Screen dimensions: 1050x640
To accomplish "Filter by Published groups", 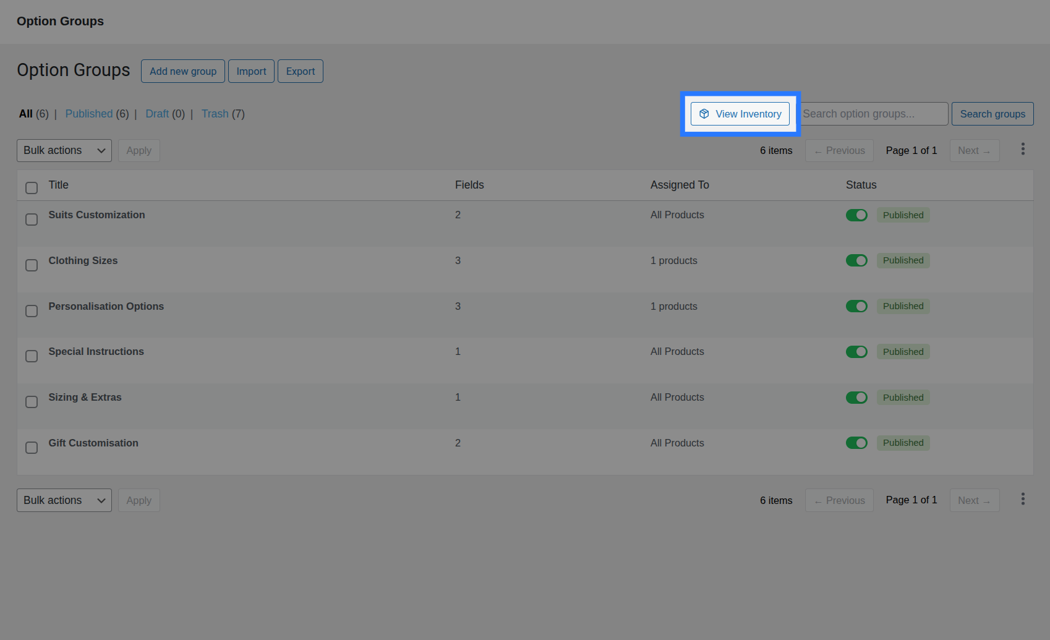I will 89,114.
